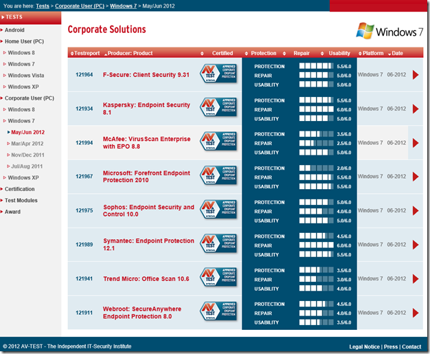Select May/Jun 2012 test period
Image resolution: width=430 pixels, height=354 pixels.
coord(27,132)
